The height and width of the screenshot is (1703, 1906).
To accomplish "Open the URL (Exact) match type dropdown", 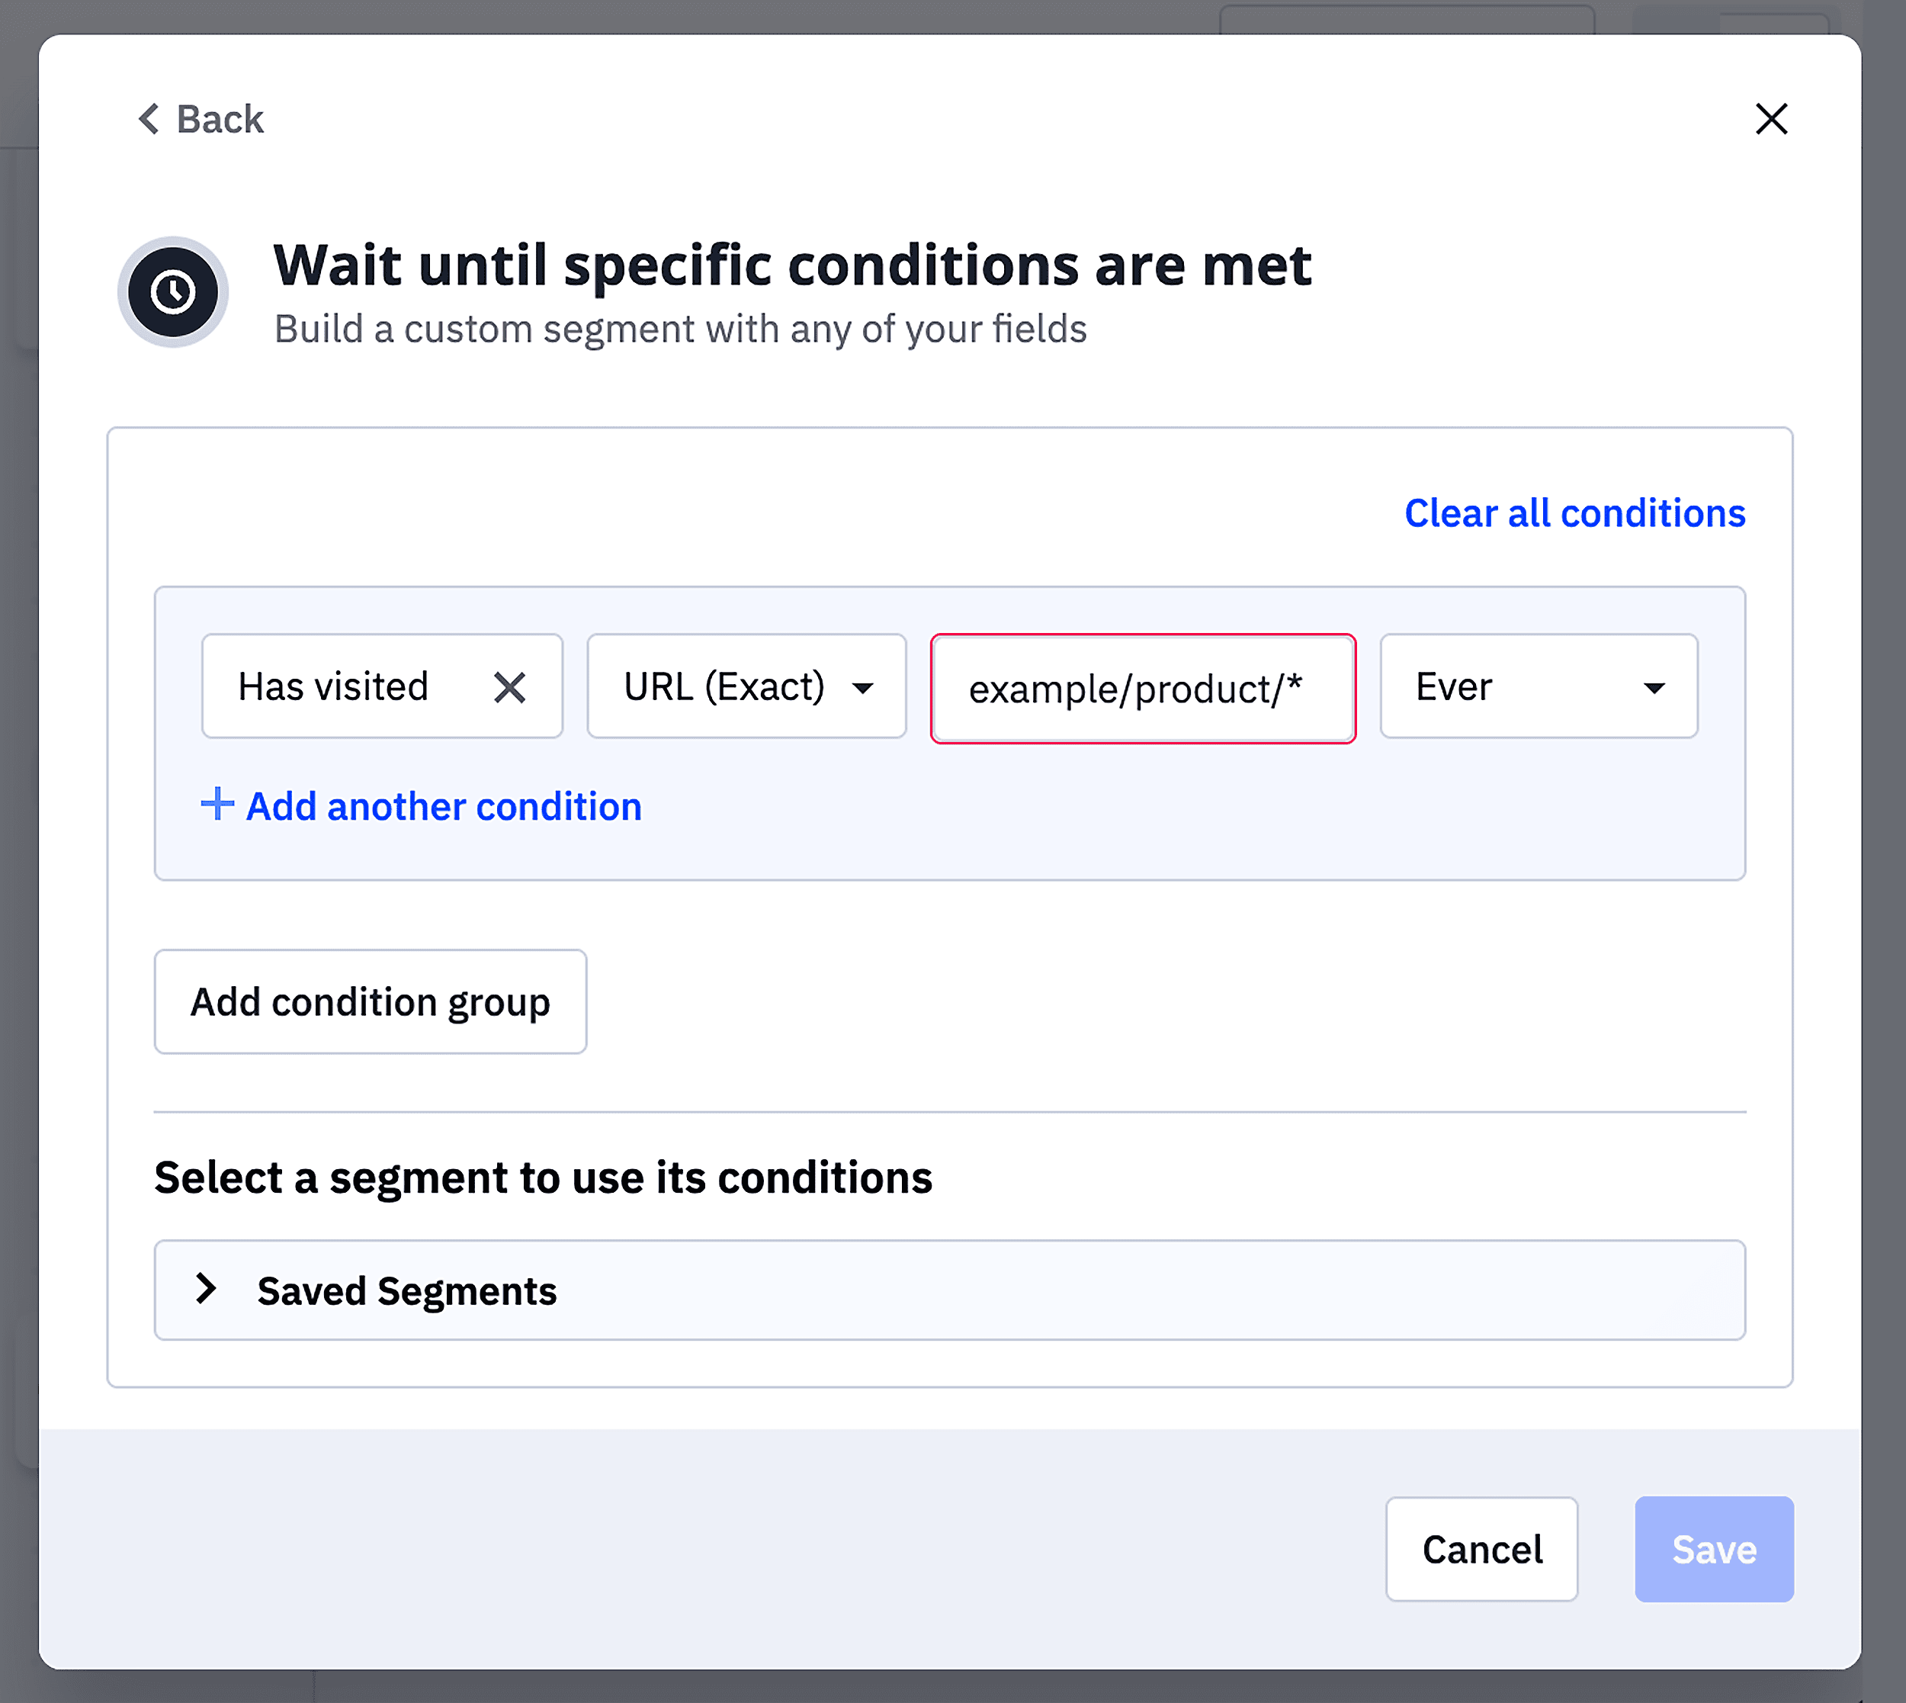I will click(725, 687).
